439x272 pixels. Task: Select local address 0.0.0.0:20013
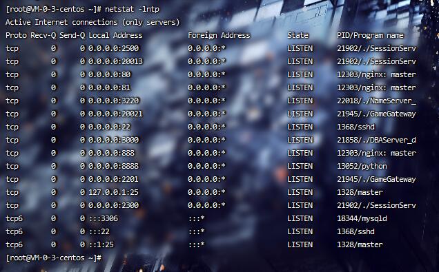pos(116,61)
